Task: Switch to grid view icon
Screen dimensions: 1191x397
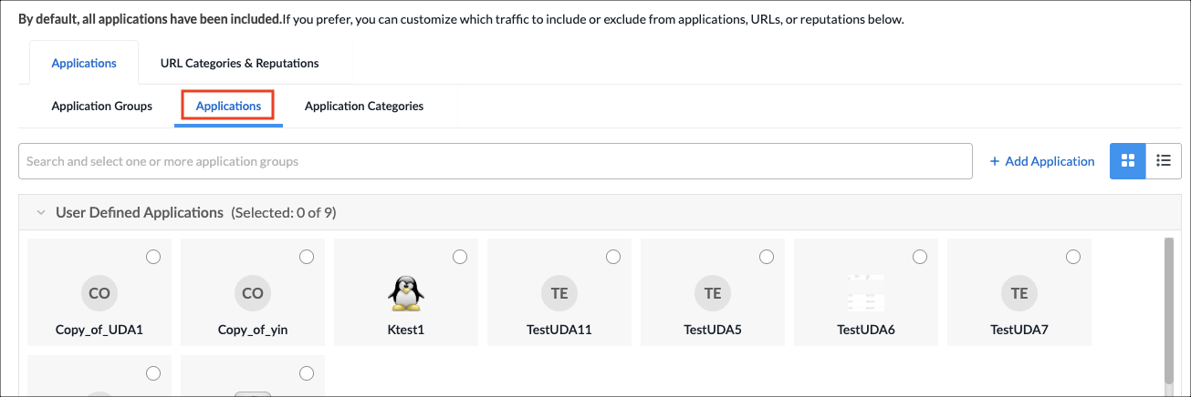Action: 1128,161
